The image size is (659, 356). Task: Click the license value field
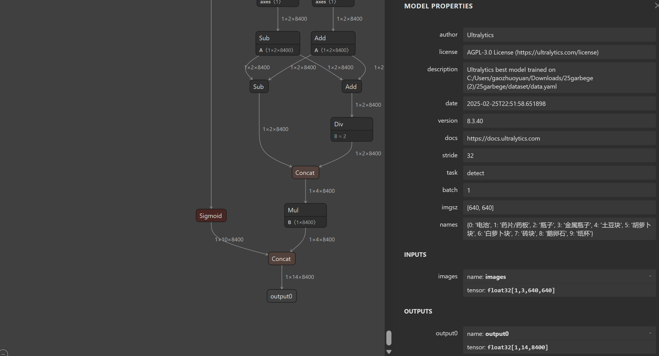click(x=559, y=52)
